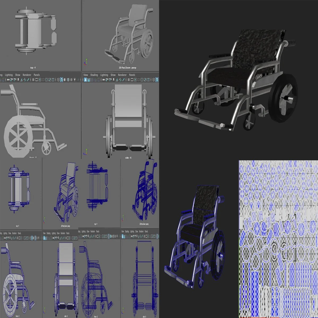The height and width of the screenshot is (318, 318).
Task: Toggle Resolution Gate in the shaded side-profile wheelchair panel
Action: click(40, 80)
